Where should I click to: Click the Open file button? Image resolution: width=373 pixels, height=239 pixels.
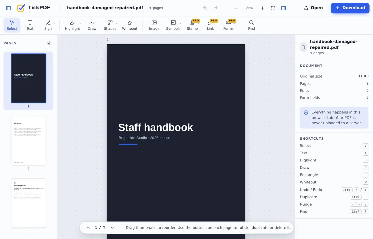pos(314,8)
